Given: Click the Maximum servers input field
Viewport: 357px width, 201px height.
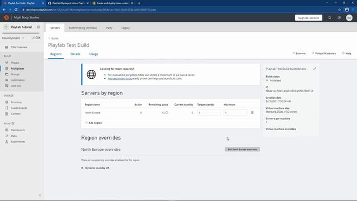Looking at the screenshot, I should (x=235, y=113).
